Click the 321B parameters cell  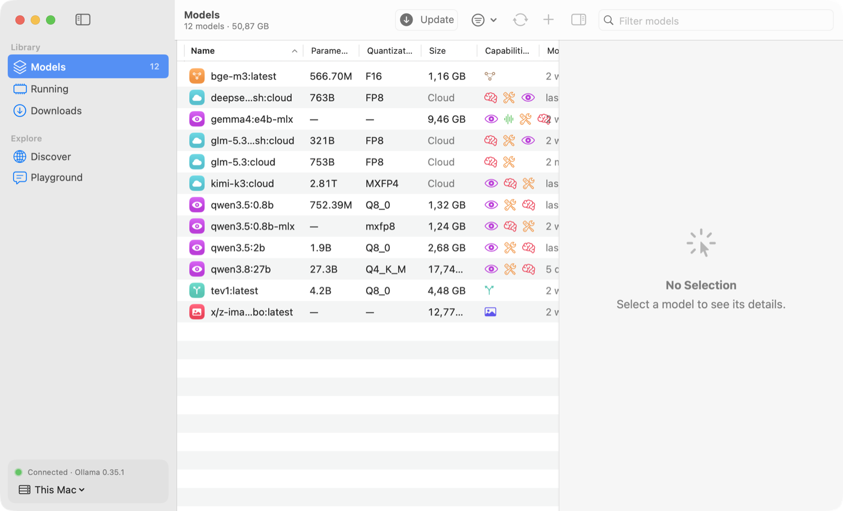322,141
